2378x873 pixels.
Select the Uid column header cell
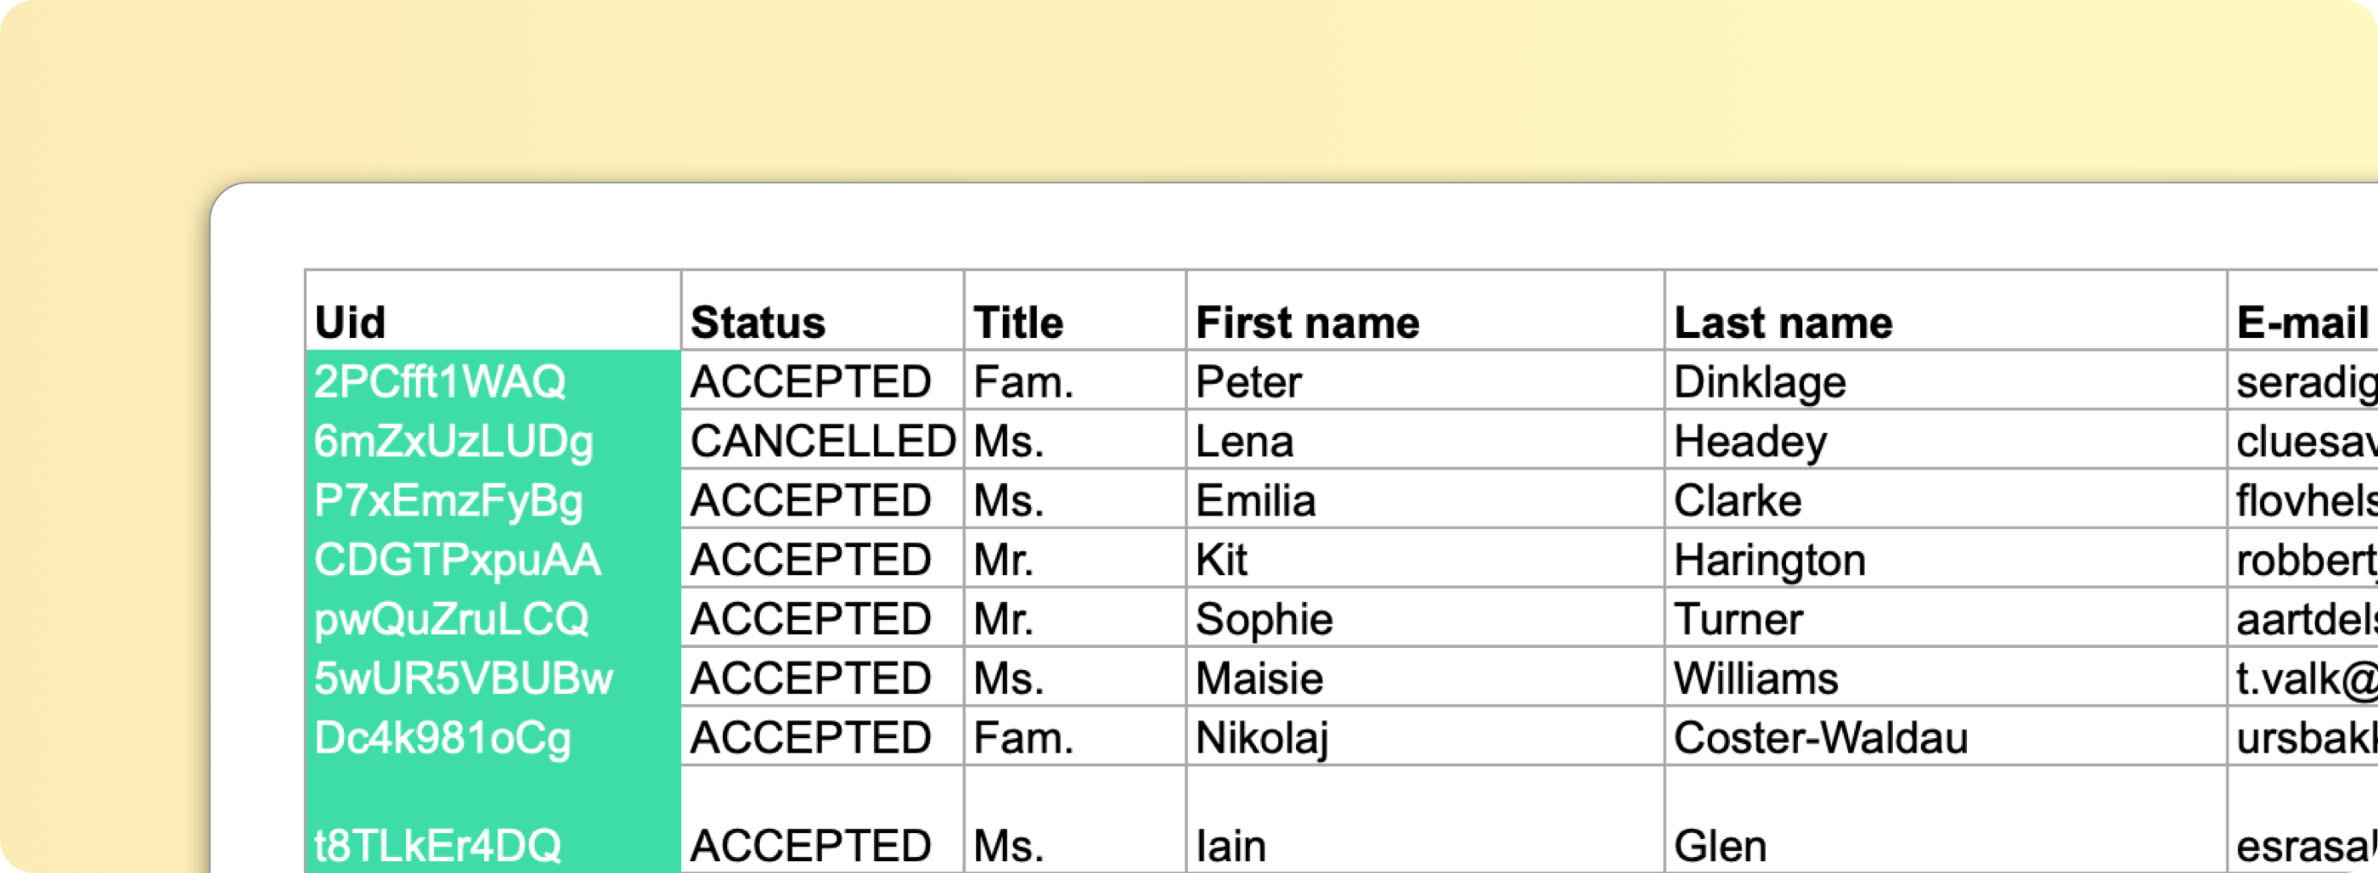point(493,310)
